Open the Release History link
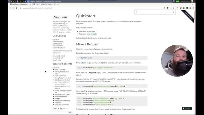This screenshot has width=204, height=115. pyautogui.click(x=58, y=46)
